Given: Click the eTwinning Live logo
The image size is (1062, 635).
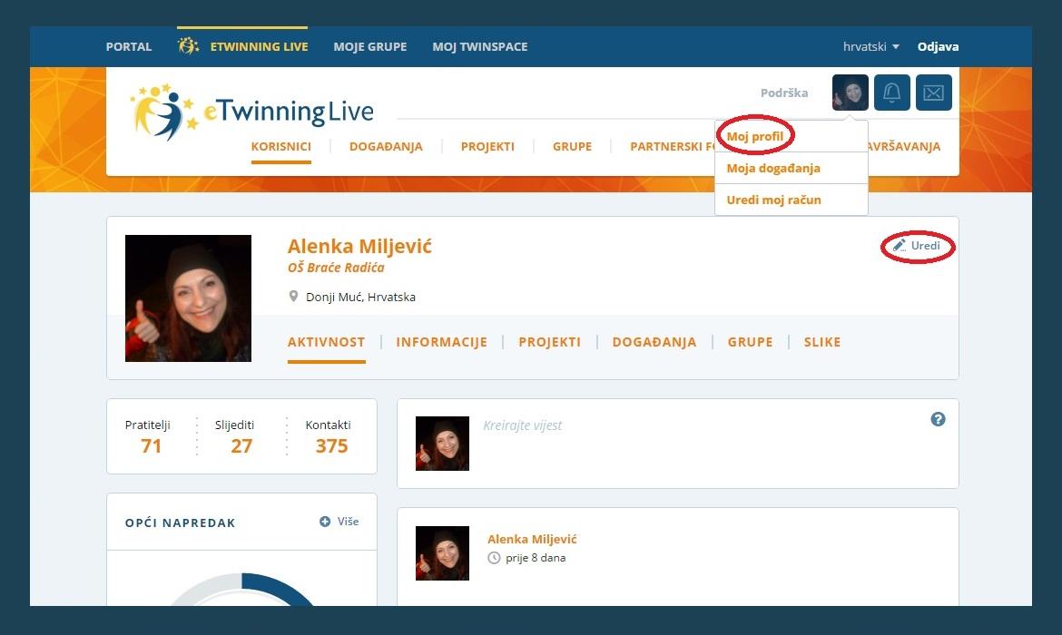Looking at the screenshot, I should pyautogui.click(x=251, y=112).
